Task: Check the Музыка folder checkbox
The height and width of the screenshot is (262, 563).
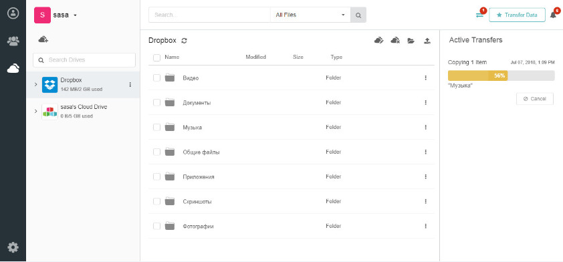Action: pos(157,128)
